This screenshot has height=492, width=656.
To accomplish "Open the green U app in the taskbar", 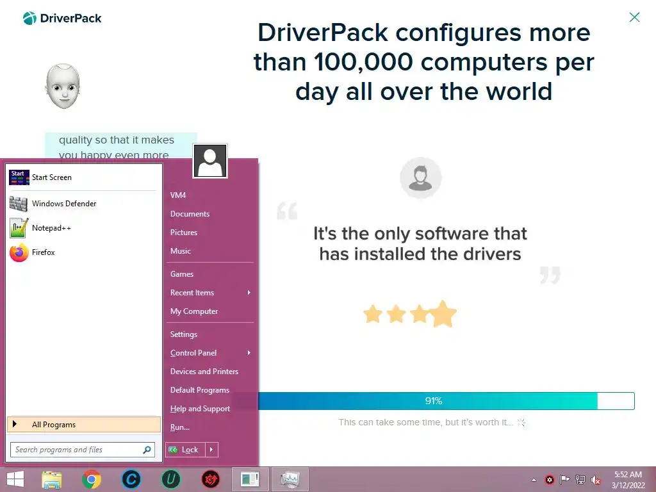I will pyautogui.click(x=170, y=479).
